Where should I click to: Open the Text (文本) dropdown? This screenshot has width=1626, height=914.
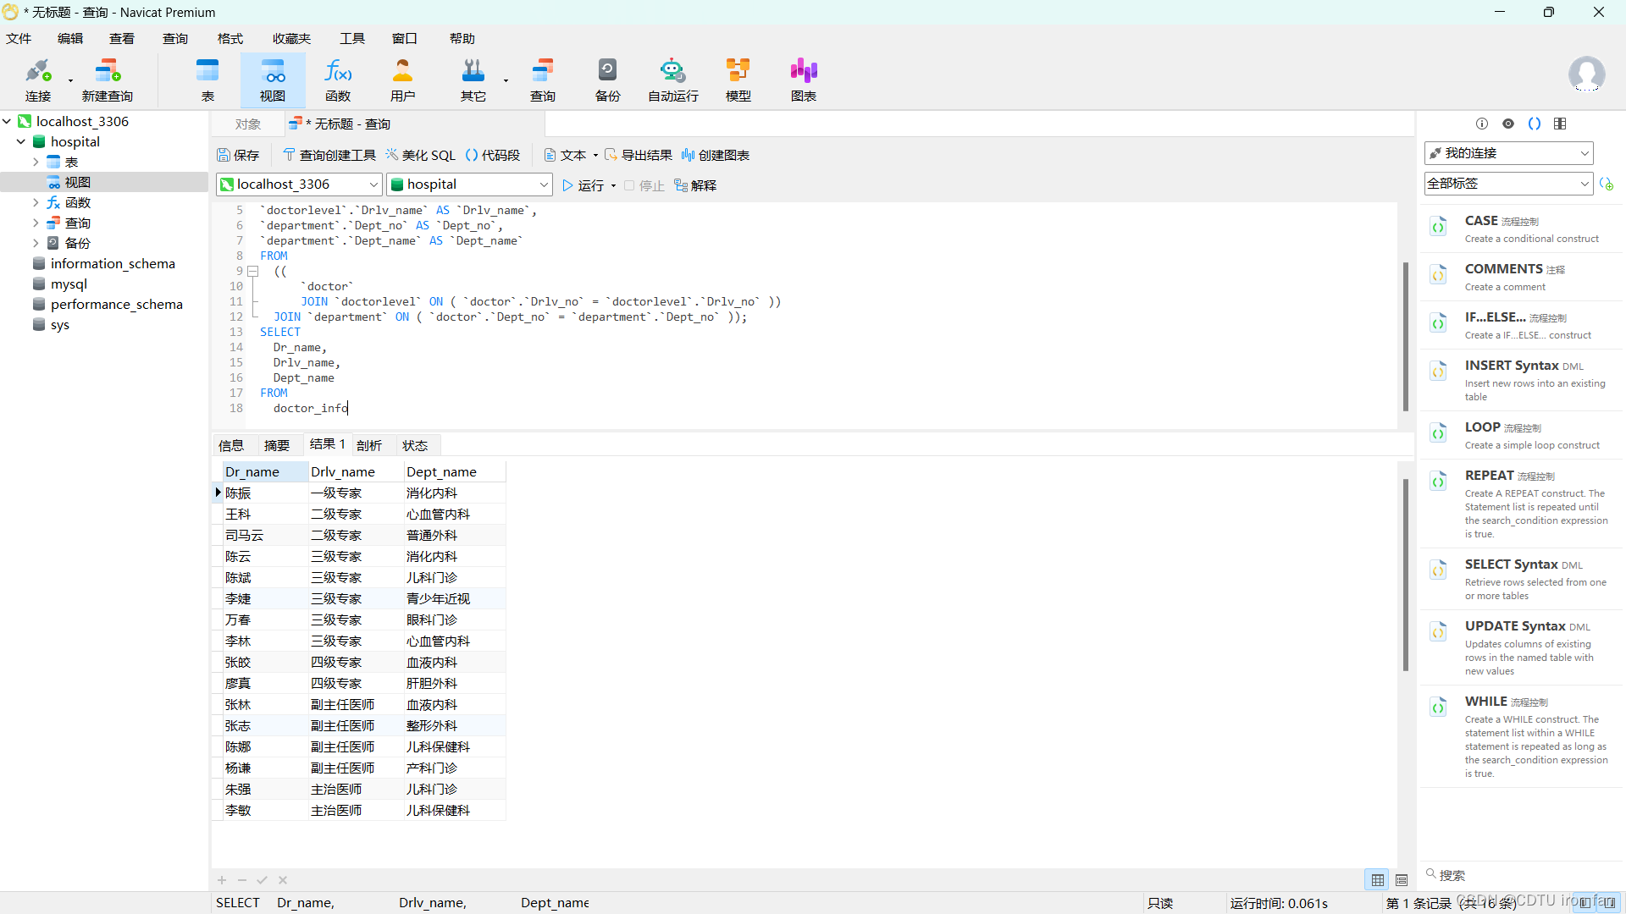pyautogui.click(x=571, y=155)
